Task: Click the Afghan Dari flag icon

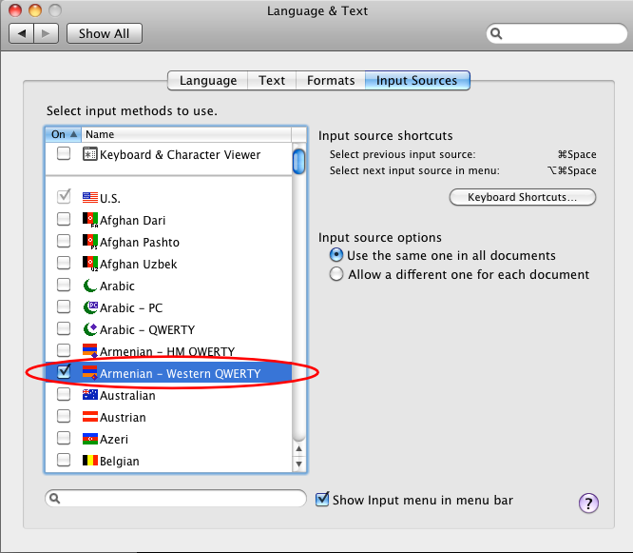Action: pos(90,220)
